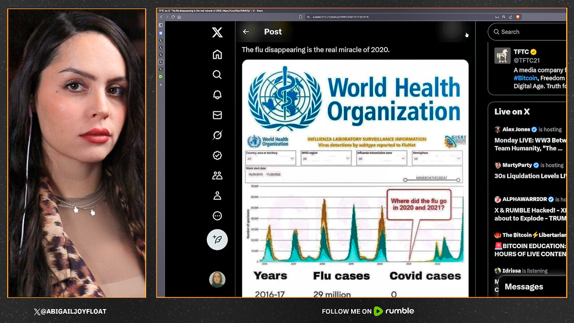Click the post text about flu disappearing

point(316,50)
